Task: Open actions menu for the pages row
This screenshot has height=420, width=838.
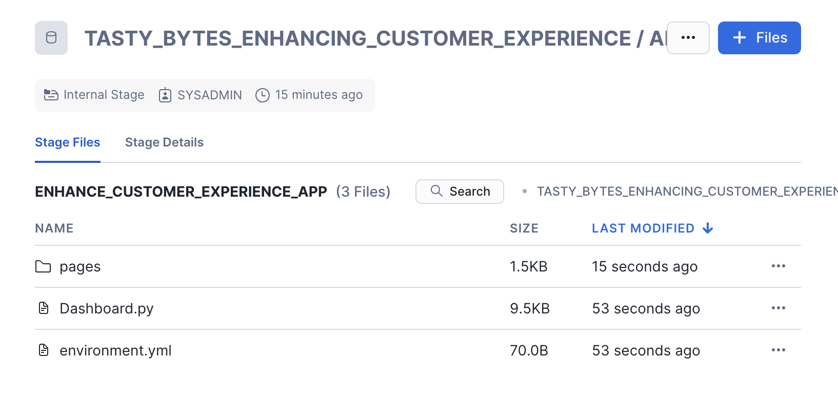Action: point(778,266)
